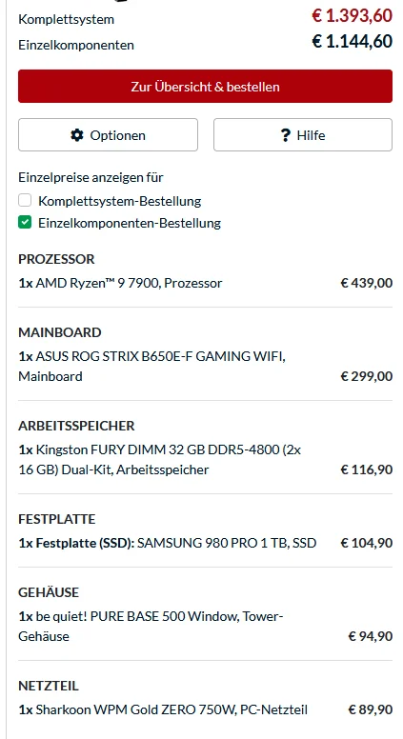Screen dimensions: 403x739
Task: Click the PROZESSOR section heading
Action: [56, 259]
